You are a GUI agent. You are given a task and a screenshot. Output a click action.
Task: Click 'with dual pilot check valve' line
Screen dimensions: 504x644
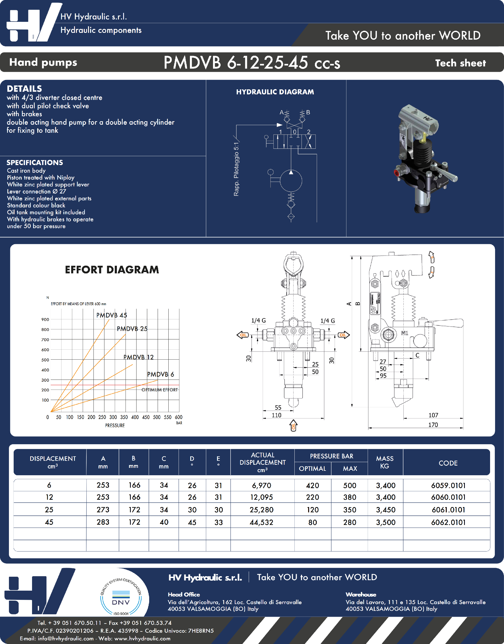click(x=48, y=106)
